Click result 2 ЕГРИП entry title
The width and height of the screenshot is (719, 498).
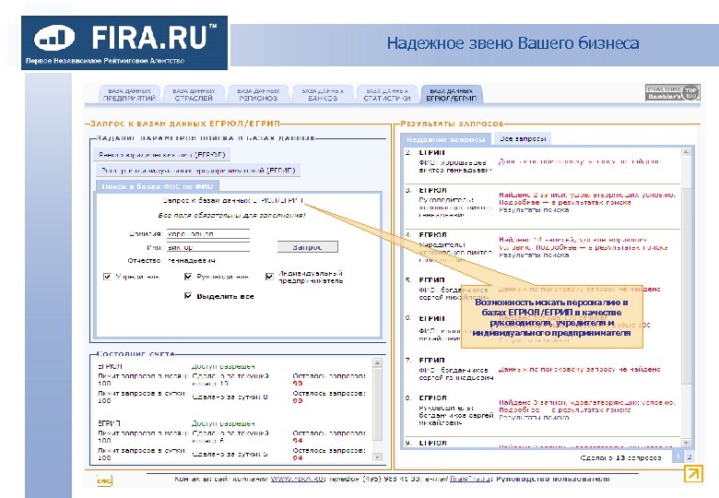point(431,153)
